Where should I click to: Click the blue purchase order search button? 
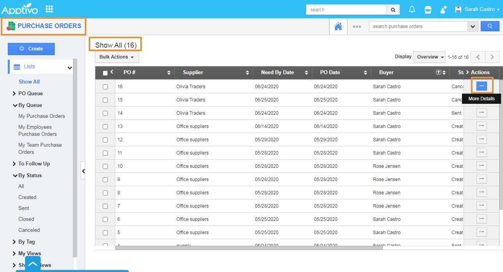pyautogui.click(x=490, y=26)
